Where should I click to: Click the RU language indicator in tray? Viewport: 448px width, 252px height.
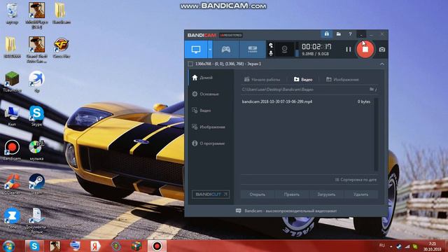point(381,245)
